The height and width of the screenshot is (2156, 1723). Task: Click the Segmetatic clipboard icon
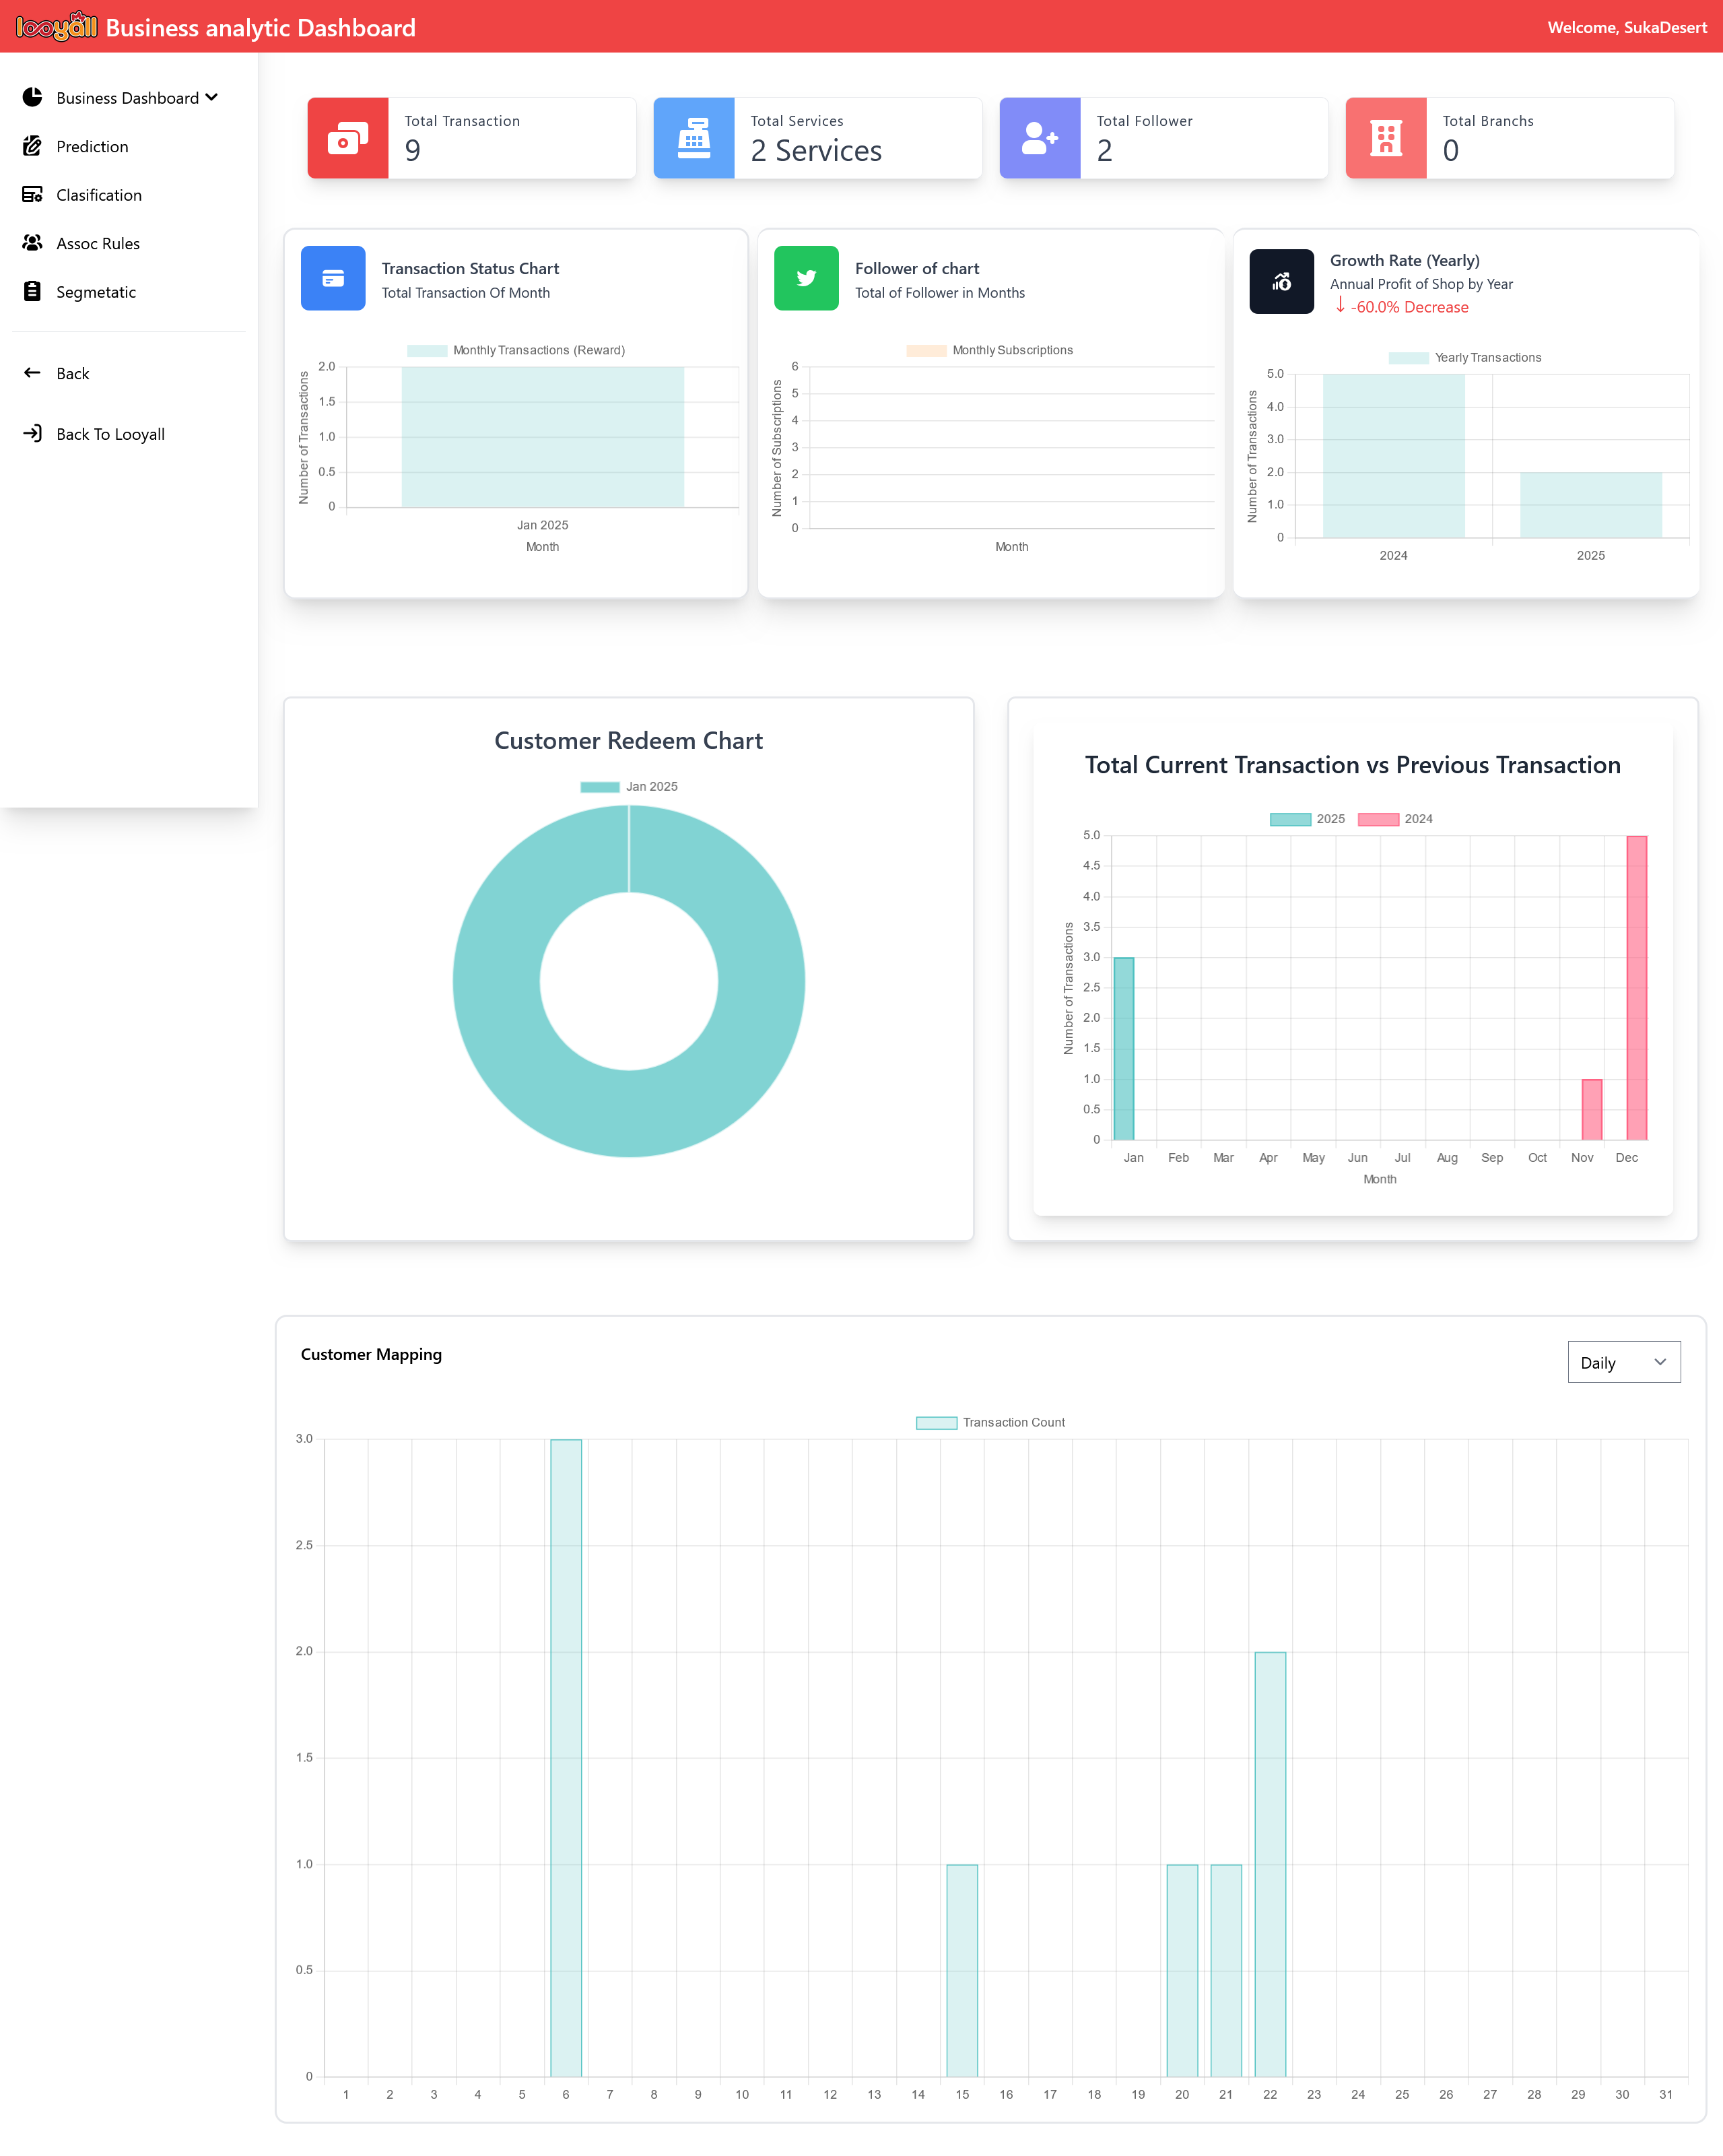(32, 291)
